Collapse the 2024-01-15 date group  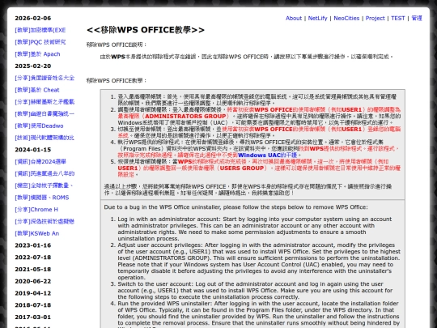(33, 150)
